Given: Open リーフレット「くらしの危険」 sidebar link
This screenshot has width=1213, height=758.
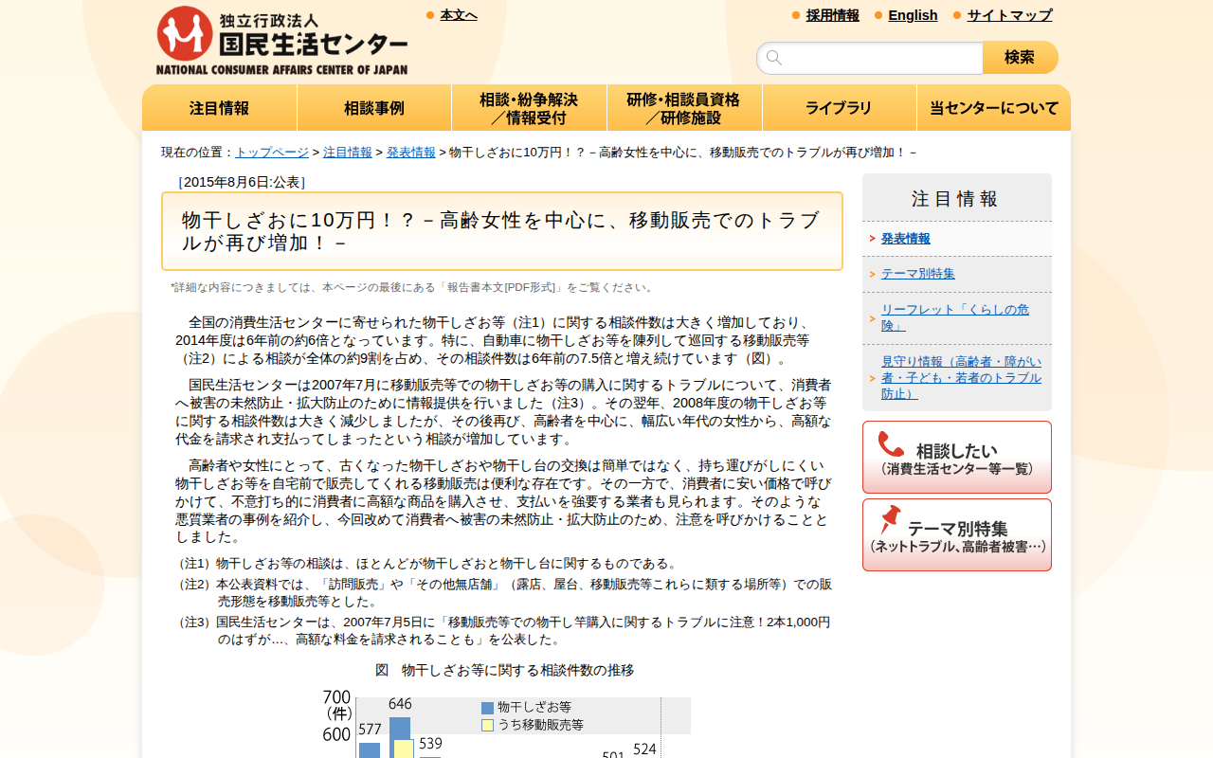Looking at the screenshot, I should [955, 317].
